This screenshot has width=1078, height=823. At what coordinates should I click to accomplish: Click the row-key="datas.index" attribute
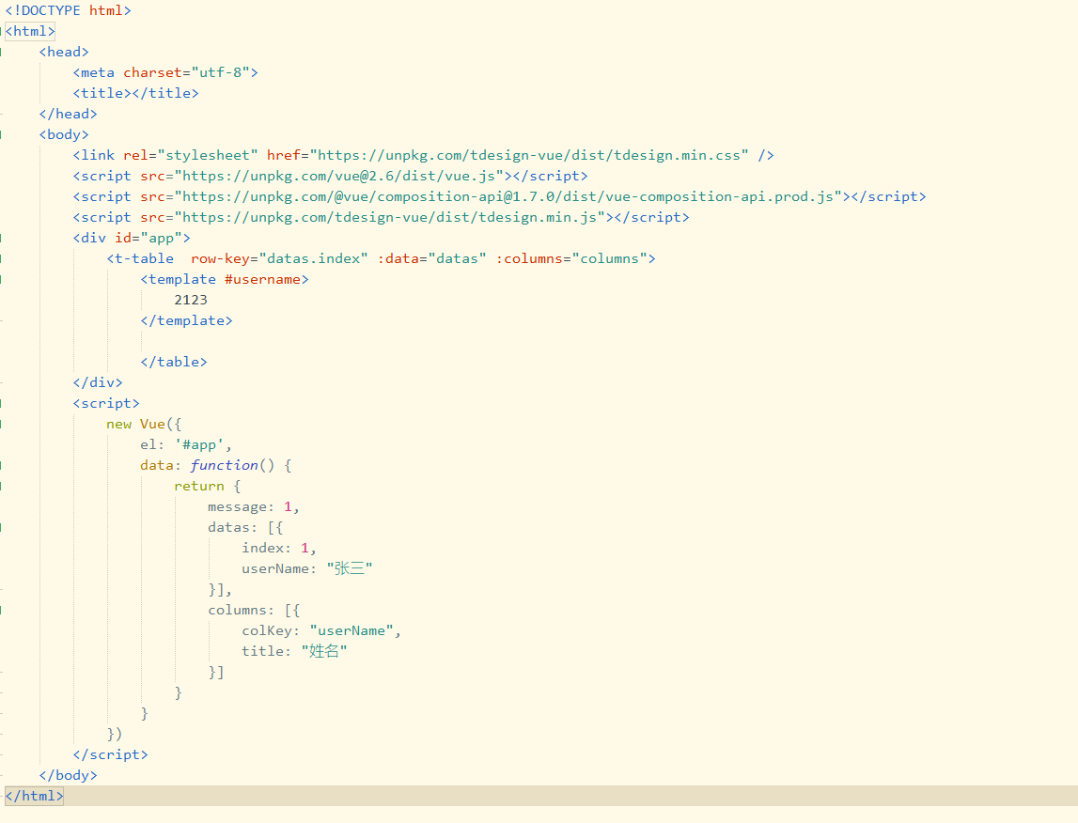click(x=279, y=258)
